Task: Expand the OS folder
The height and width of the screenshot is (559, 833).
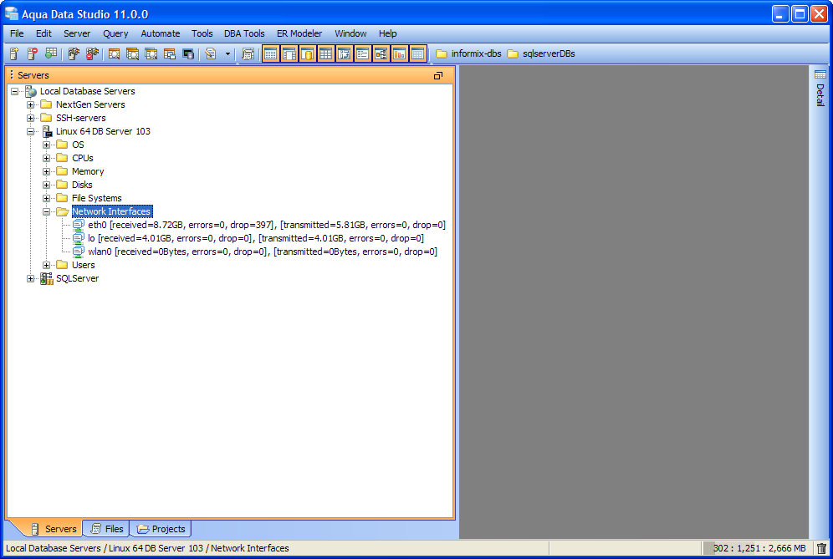Action: click(47, 145)
